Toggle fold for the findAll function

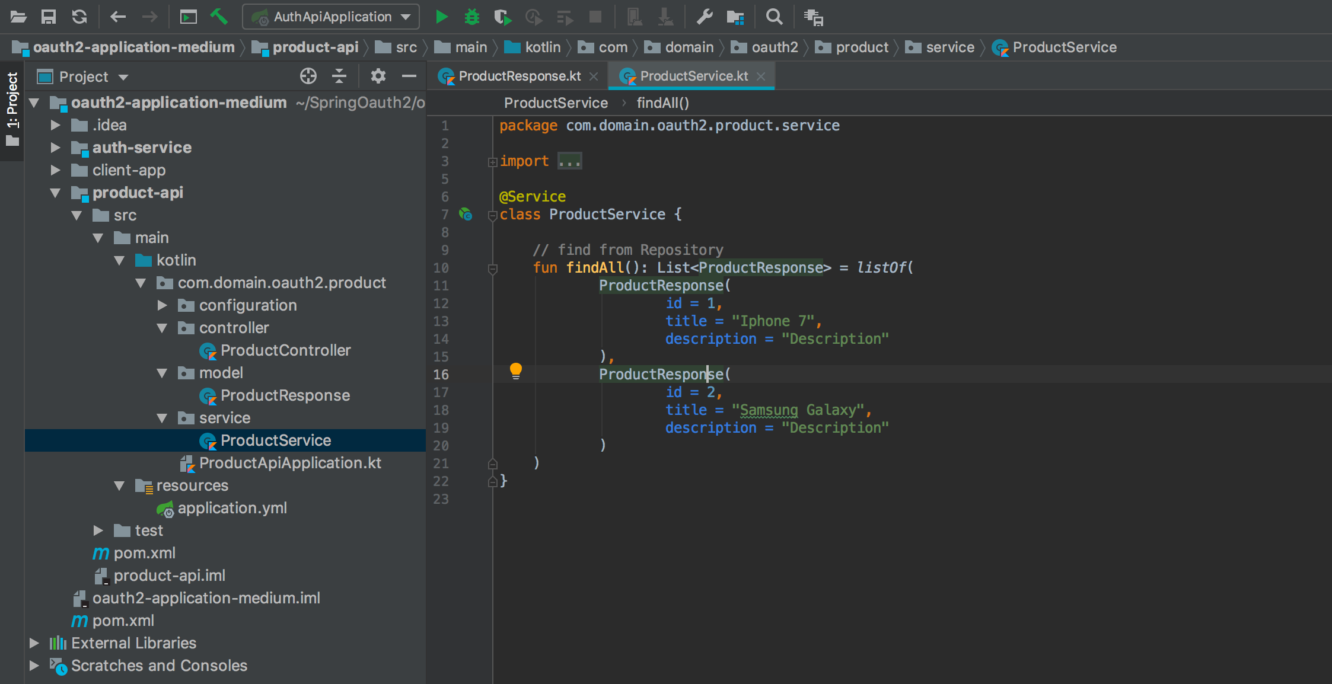(x=492, y=269)
